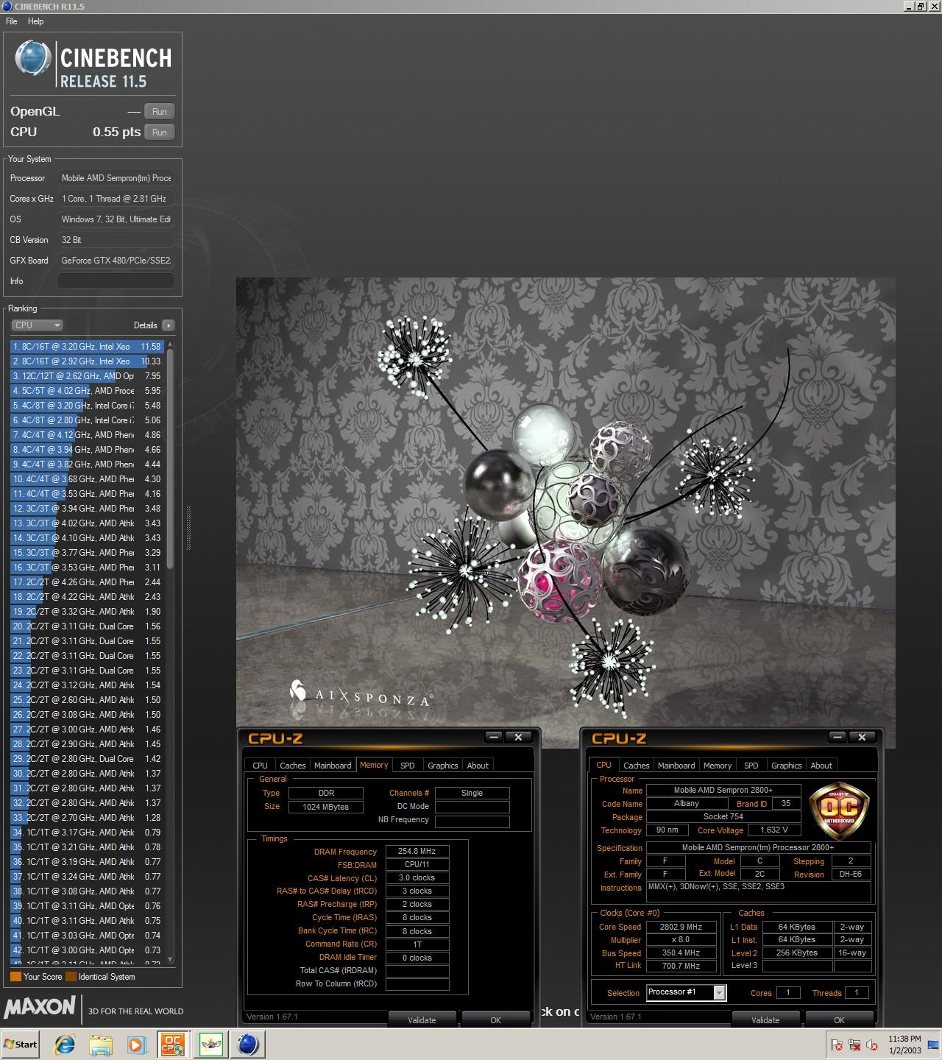942x1060 pixels.
Task: Click the Info input field
Action: pos(116,281)
